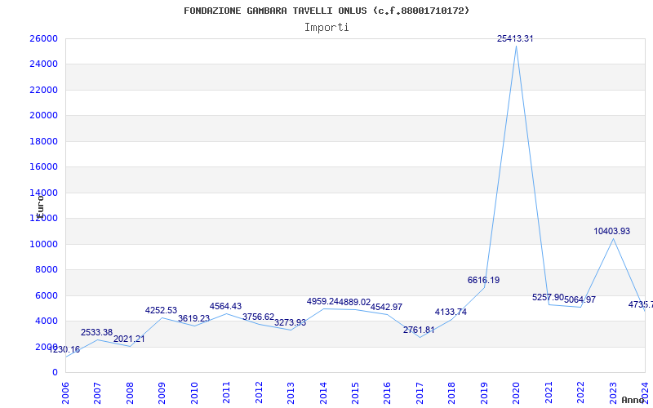Click the 8000 y-axis tick label
Viewport: 653px width, 408px height.
tap(47, 269)
